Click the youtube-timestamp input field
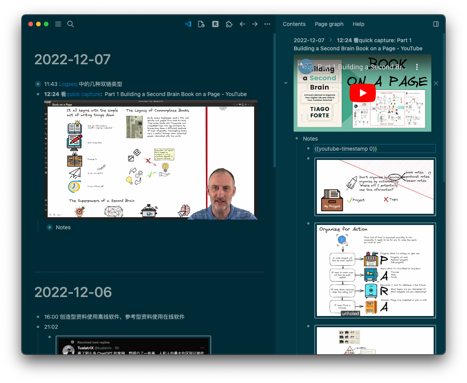 tap(375, 149)
